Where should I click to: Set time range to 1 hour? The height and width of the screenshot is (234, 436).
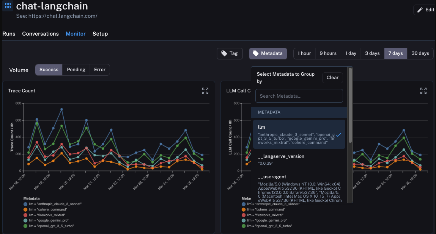pyautogui.click(x=304, y=53)
